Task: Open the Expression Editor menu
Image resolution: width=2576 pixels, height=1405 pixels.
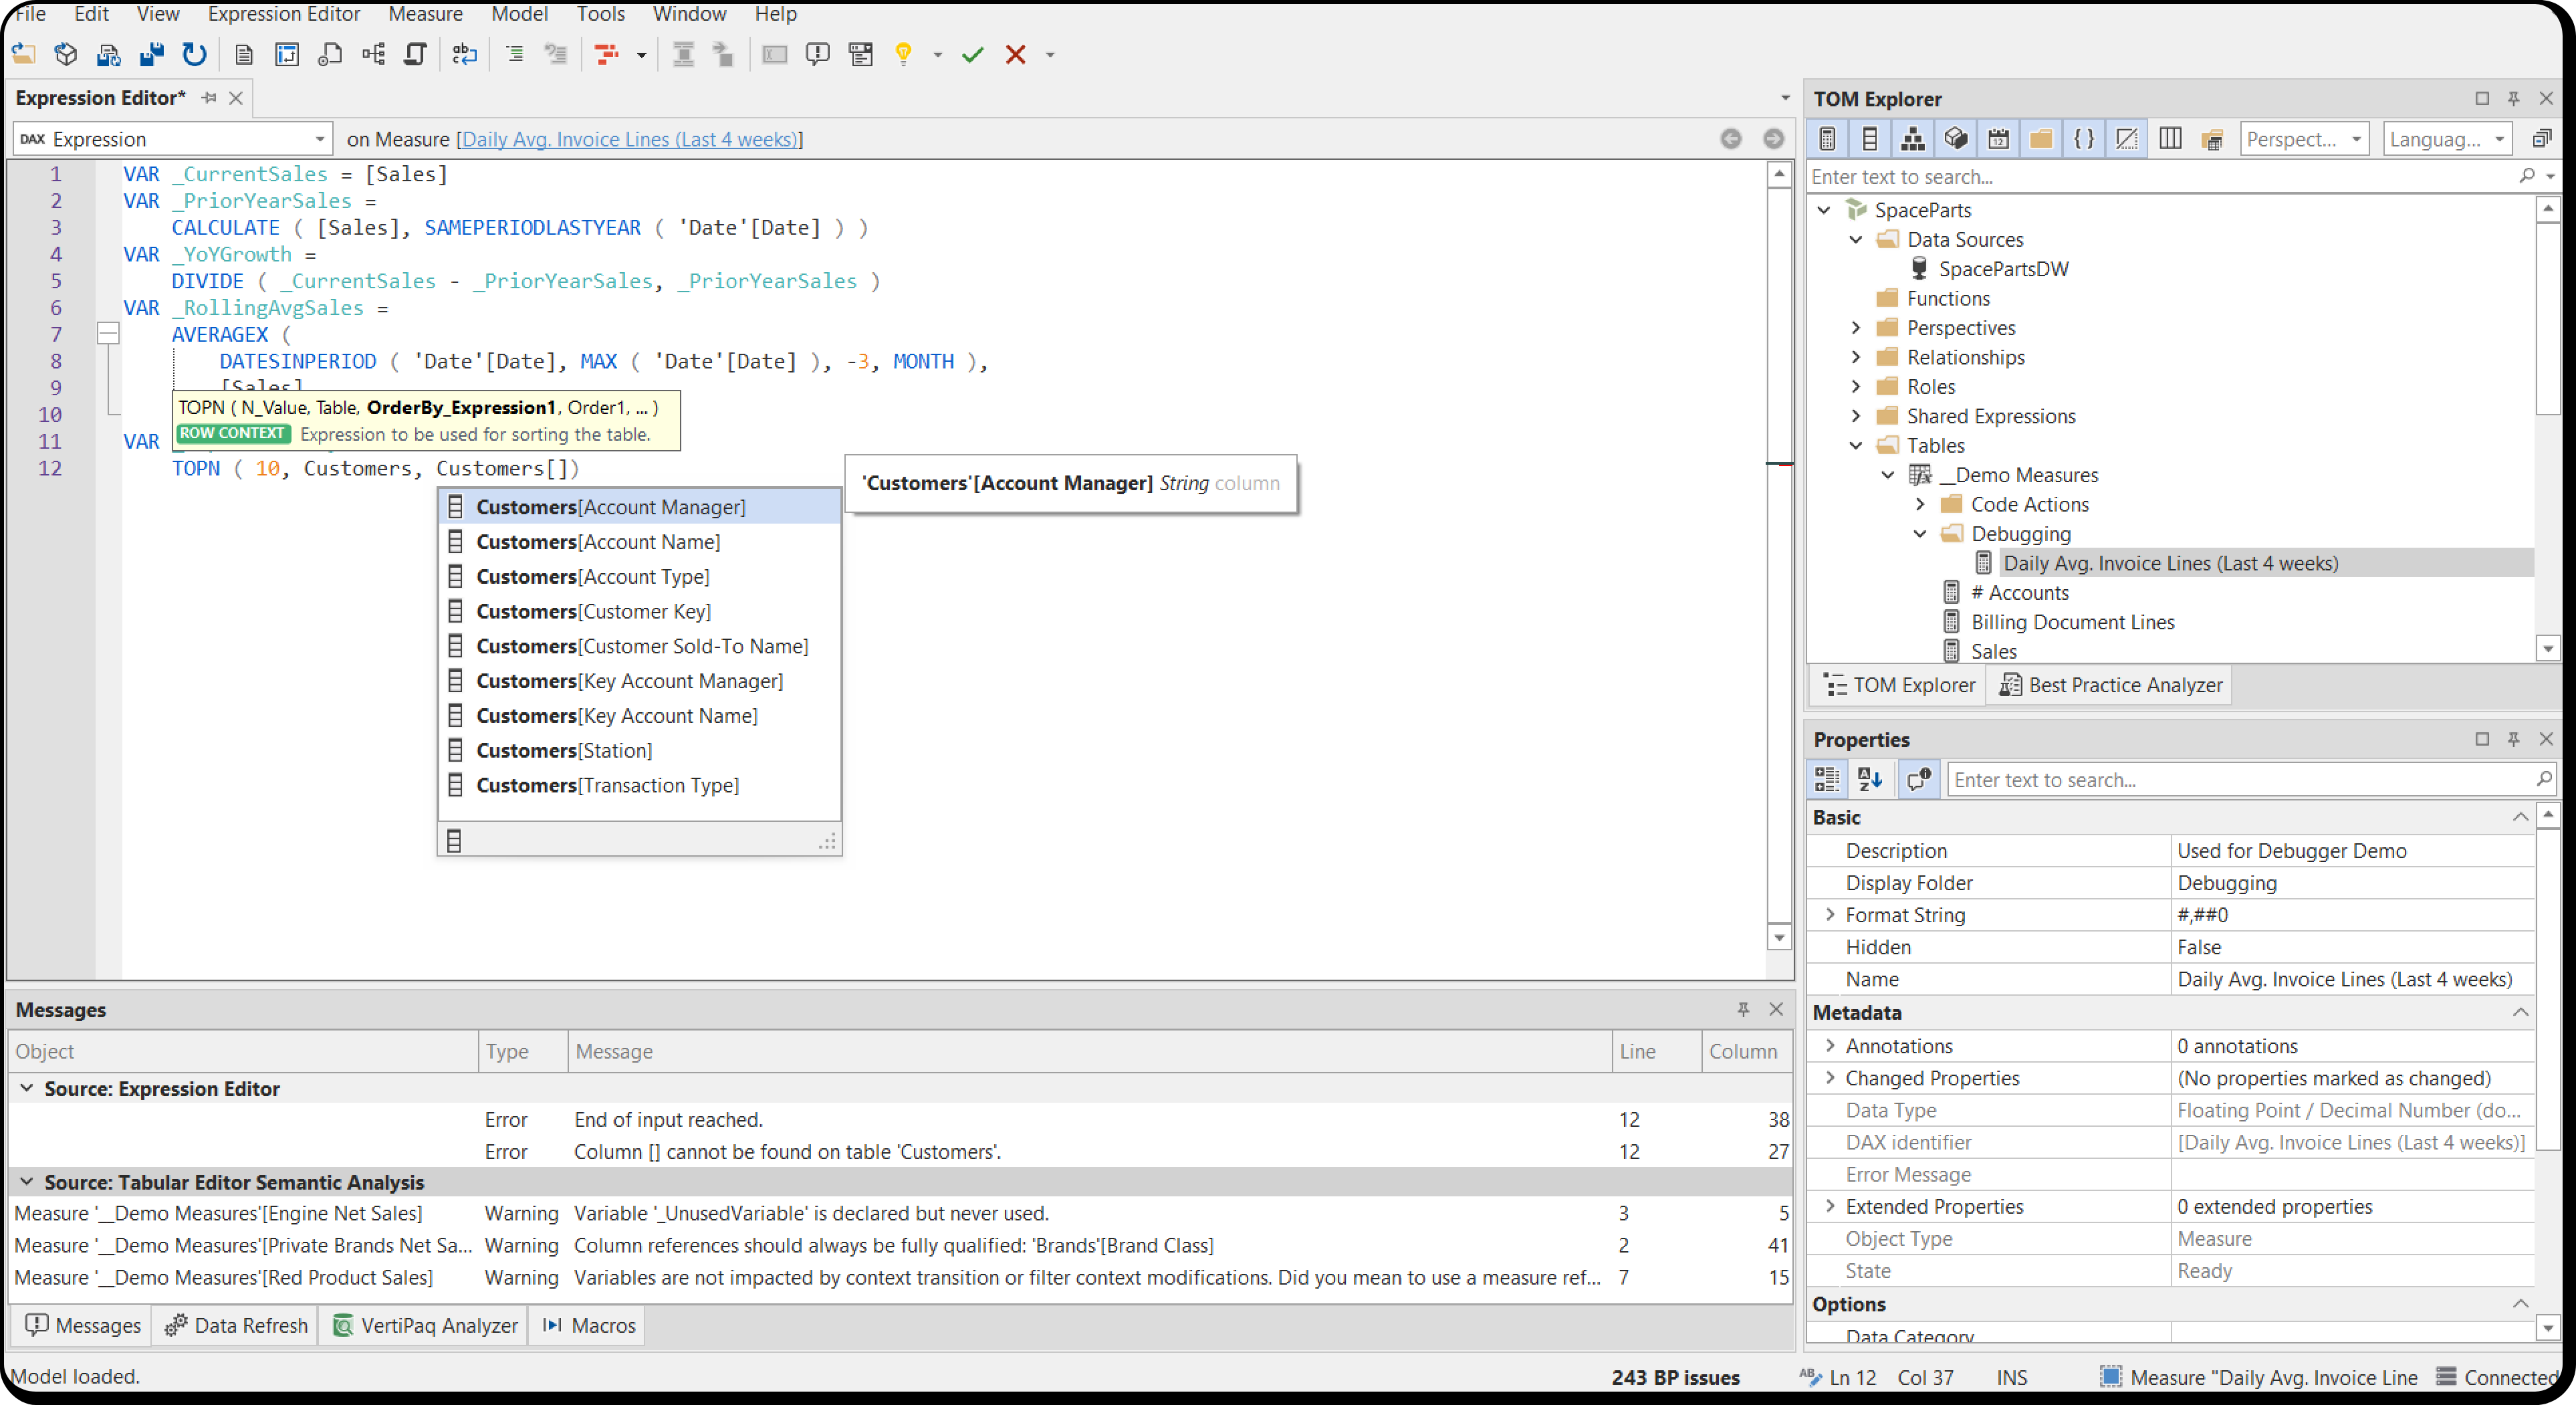Action: [x=284, y=14]
